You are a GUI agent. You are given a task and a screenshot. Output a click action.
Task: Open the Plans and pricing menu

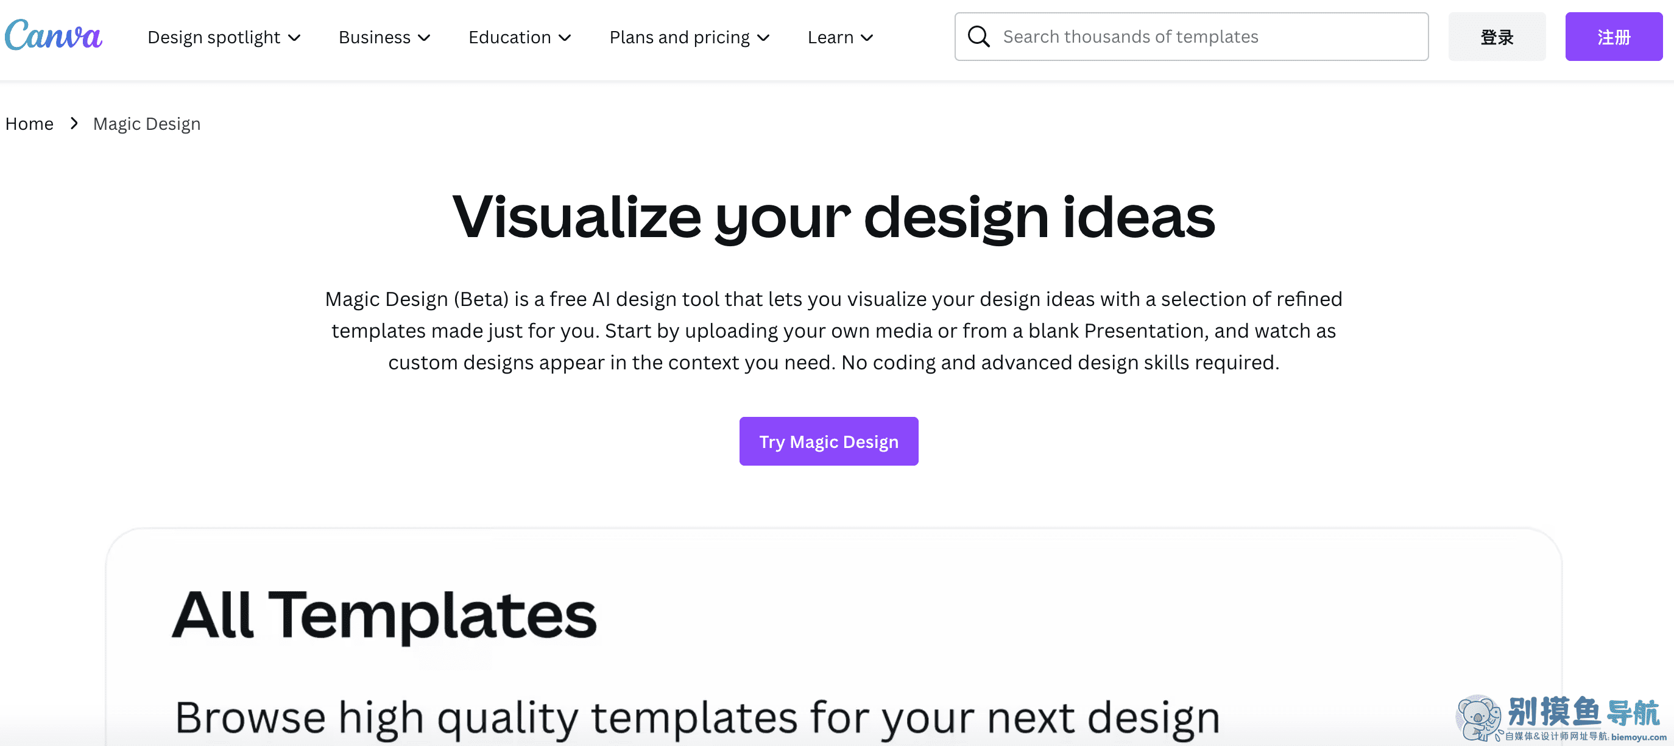[690, 37]
